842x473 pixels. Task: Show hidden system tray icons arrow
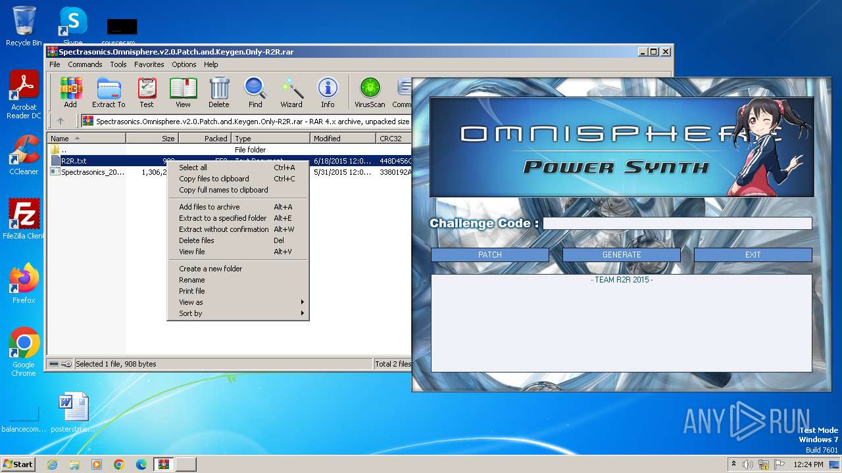[x=733, y=464]
